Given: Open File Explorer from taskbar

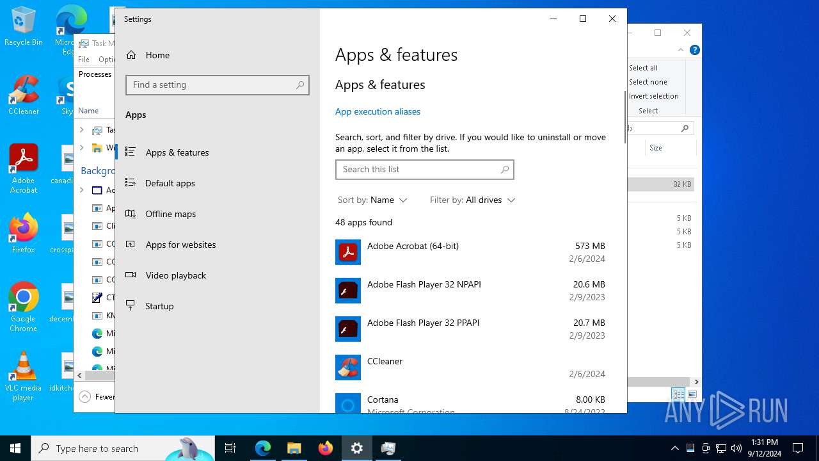Looking at the screenshot, I should point(294,448).
